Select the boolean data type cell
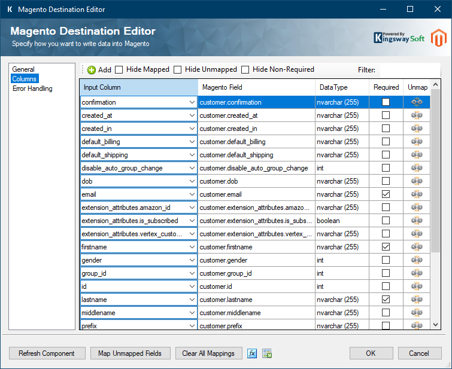Viewport: 452px width, 369px height. [342, 221]
